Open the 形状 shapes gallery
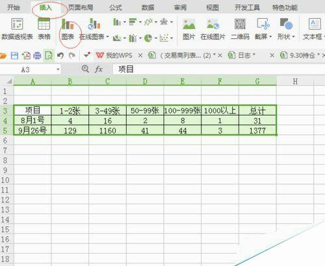The width and height of the screenshot is (325, 266). pos(286,30)
